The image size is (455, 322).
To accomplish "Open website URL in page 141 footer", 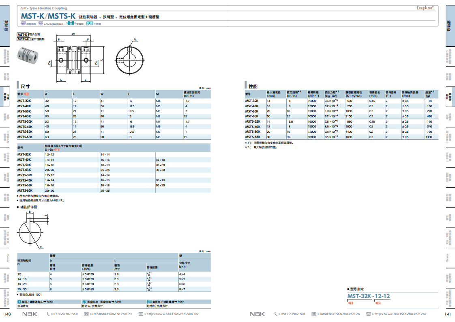I will 400,314.
